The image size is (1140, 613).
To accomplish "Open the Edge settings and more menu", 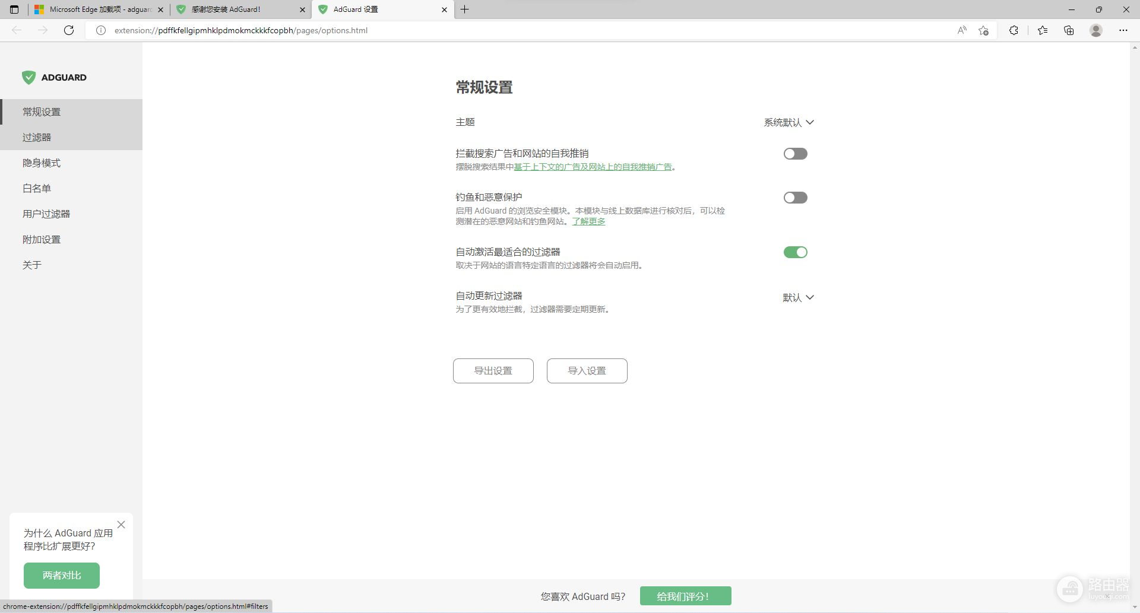I will coord(1123,30).
